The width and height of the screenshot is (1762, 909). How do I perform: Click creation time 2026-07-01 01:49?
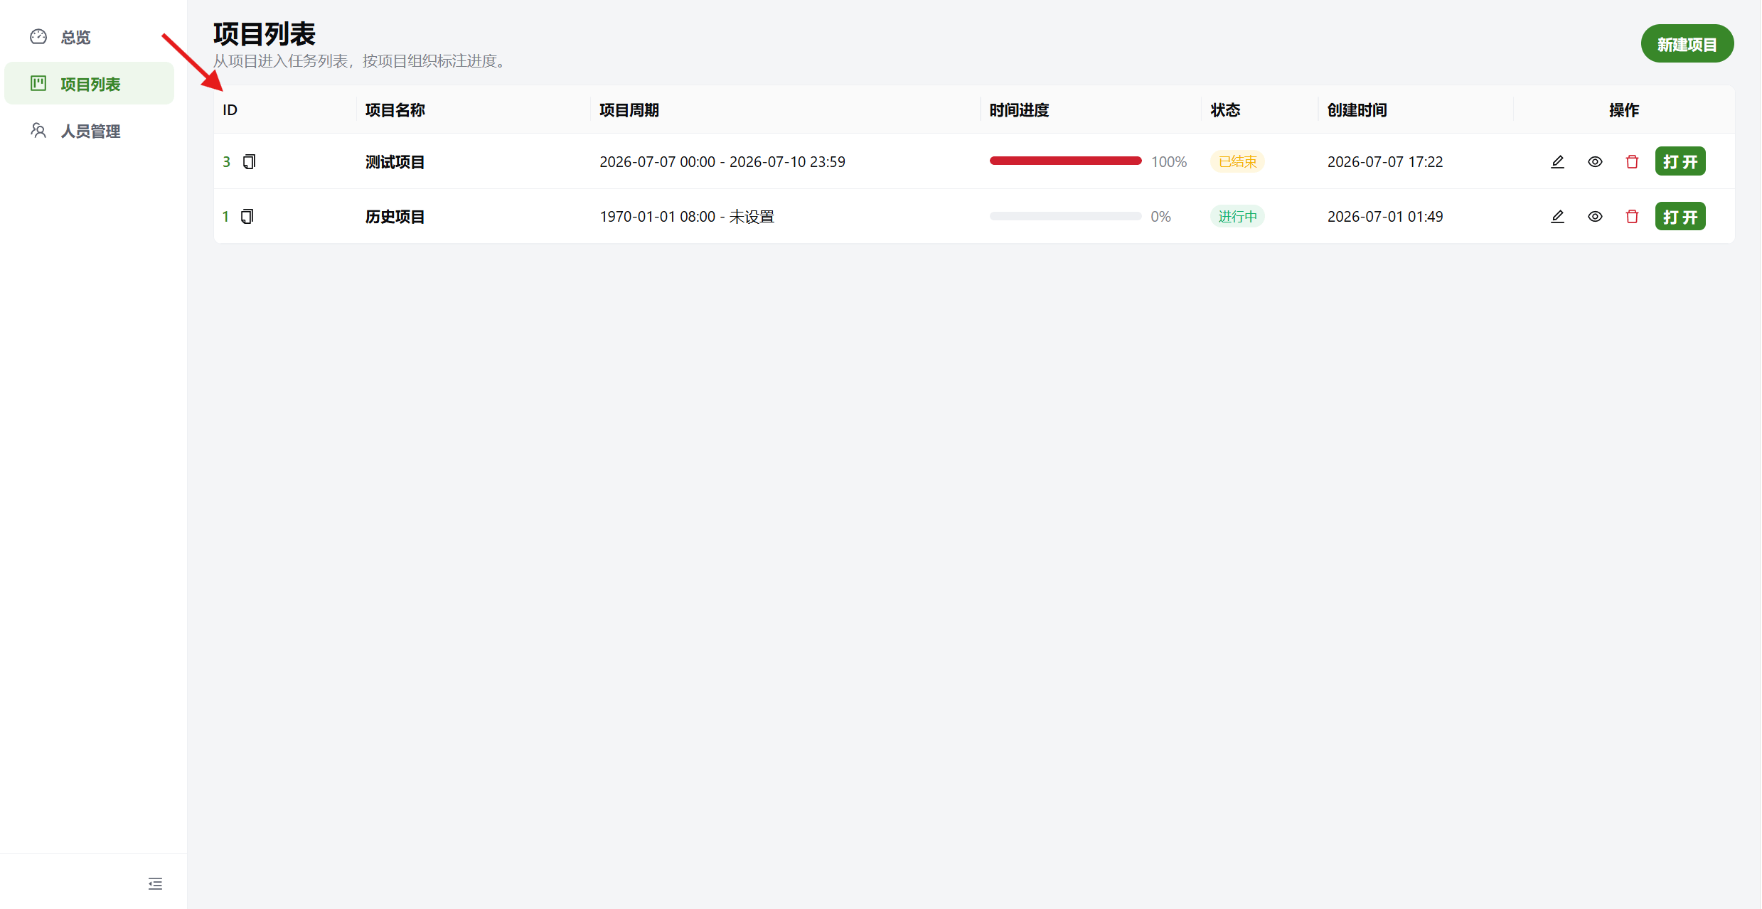[1385, 217]
